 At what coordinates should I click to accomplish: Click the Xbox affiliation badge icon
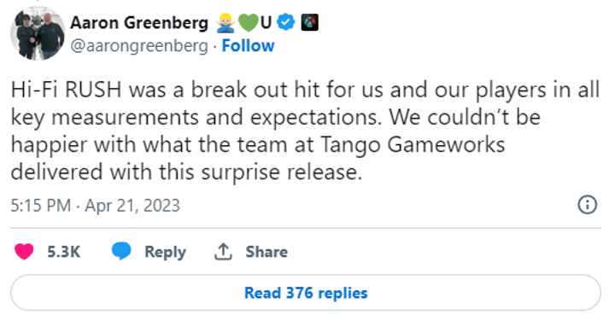[x=309, y=22]
